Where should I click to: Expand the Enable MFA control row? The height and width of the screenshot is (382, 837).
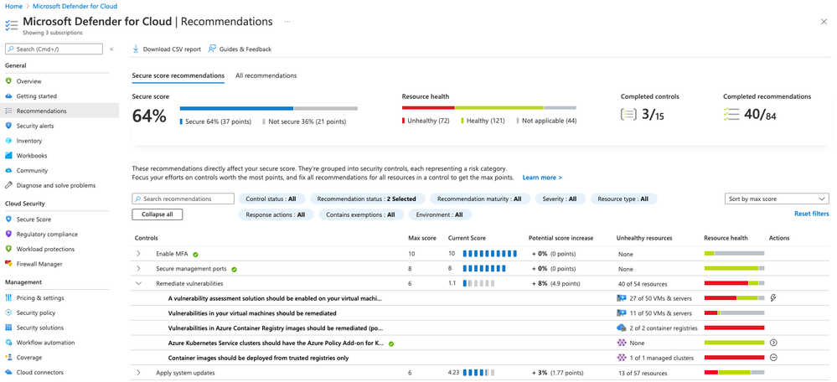click(x=138, y=254)
